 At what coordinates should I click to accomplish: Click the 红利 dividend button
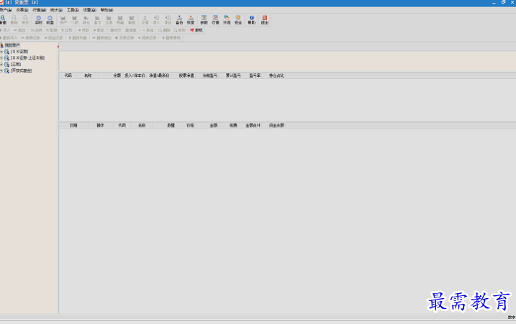[x=67, y=30]
